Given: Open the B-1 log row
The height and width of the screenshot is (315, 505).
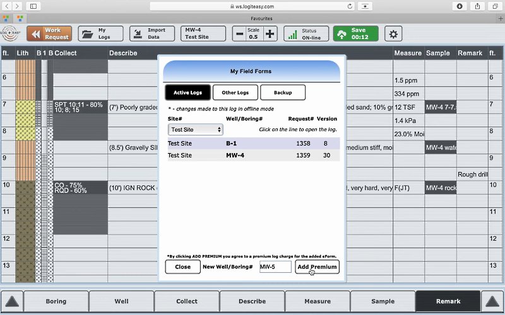Looking at the screenshot, I should (254, 144).
